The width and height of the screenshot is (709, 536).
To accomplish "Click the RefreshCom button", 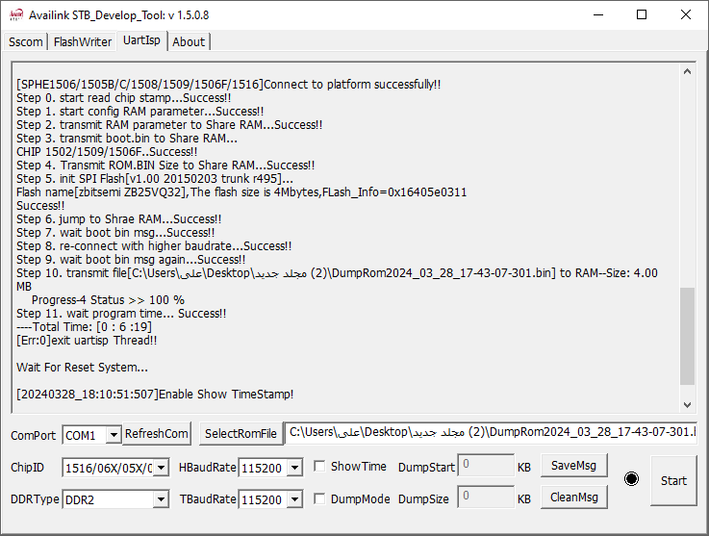I will (x=157, y=434).
